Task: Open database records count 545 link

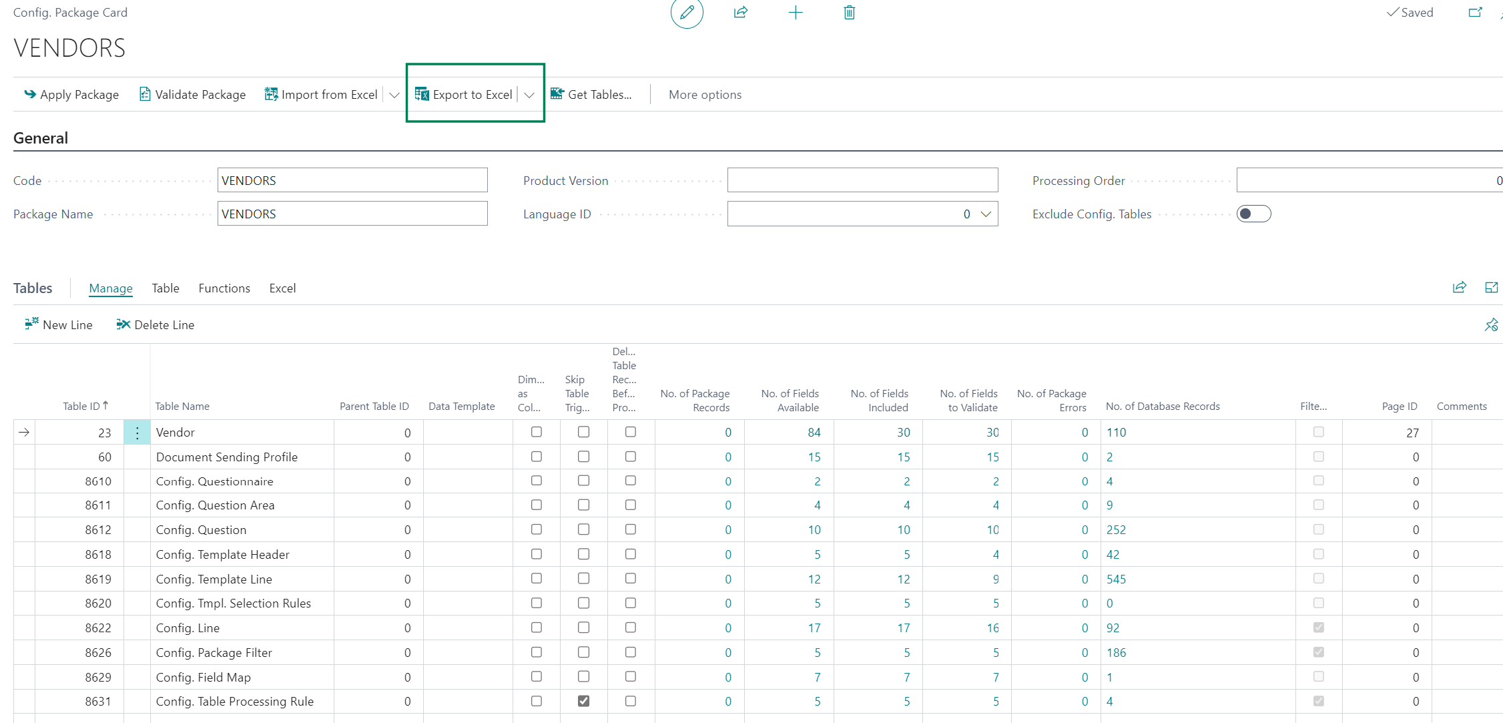Action: (1116, 579)
